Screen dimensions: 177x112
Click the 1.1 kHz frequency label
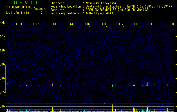[2, 36]
